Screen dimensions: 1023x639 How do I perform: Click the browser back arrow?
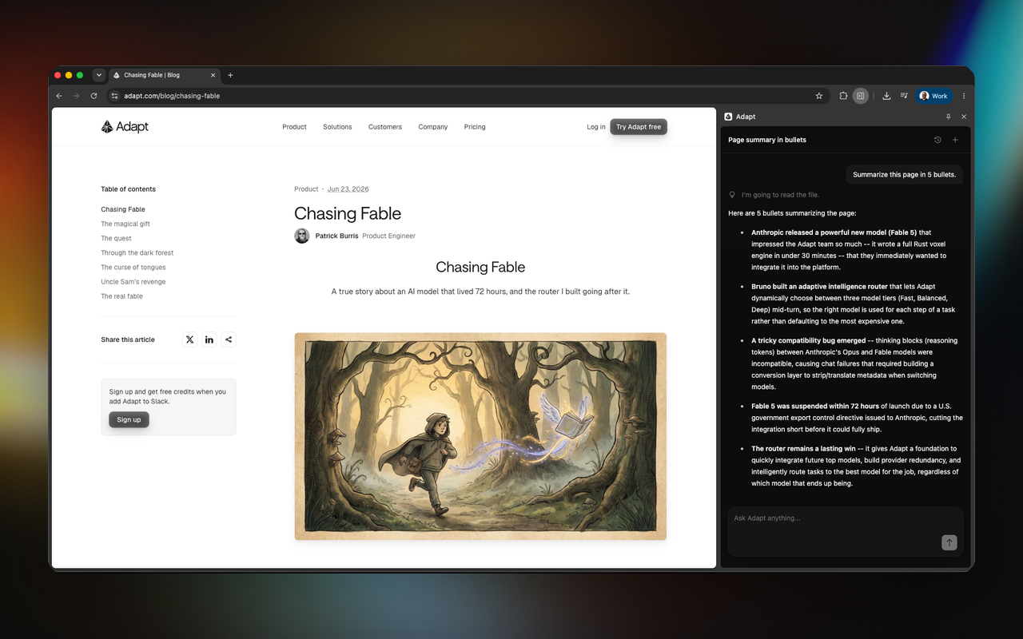[x=59, y=96]
